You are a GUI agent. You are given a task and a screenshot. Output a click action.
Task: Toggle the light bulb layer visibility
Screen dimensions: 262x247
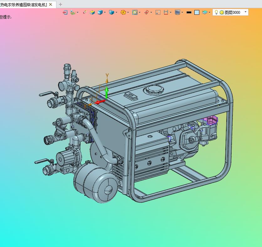tap(216, 12)
